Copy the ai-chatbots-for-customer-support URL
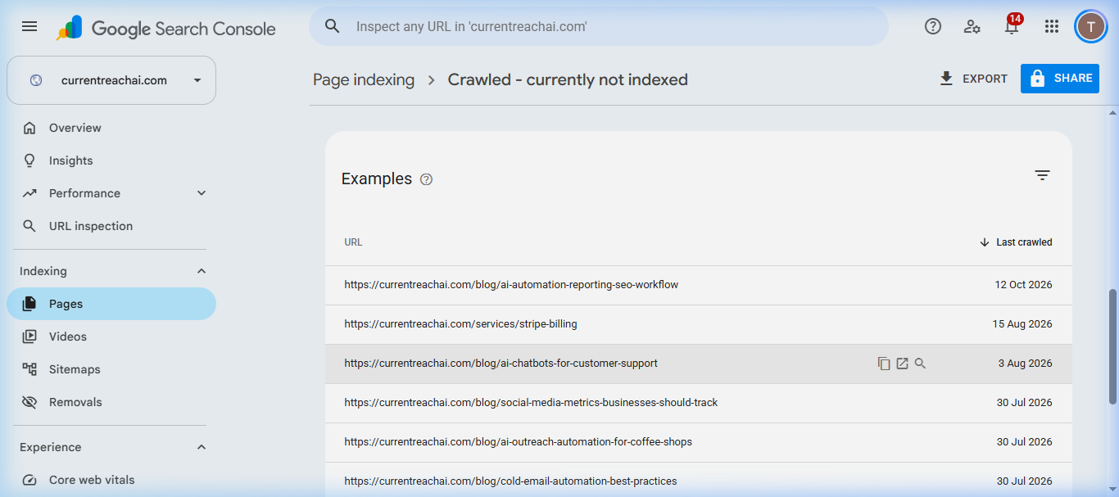Image resolution: width=1119 pixels, height=497 pixels. point(884,364)
